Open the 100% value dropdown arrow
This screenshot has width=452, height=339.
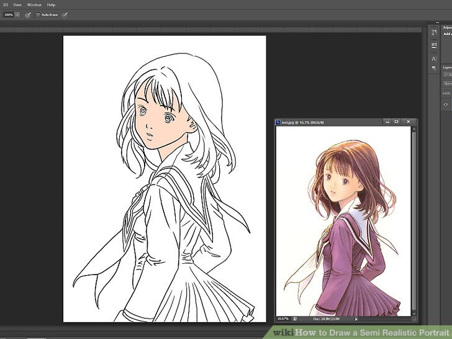[17, 14]
